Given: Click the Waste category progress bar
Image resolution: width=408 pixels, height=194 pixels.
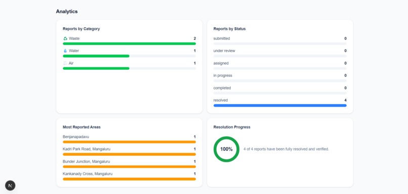Looking at the screenshot, I should point(129,43).
